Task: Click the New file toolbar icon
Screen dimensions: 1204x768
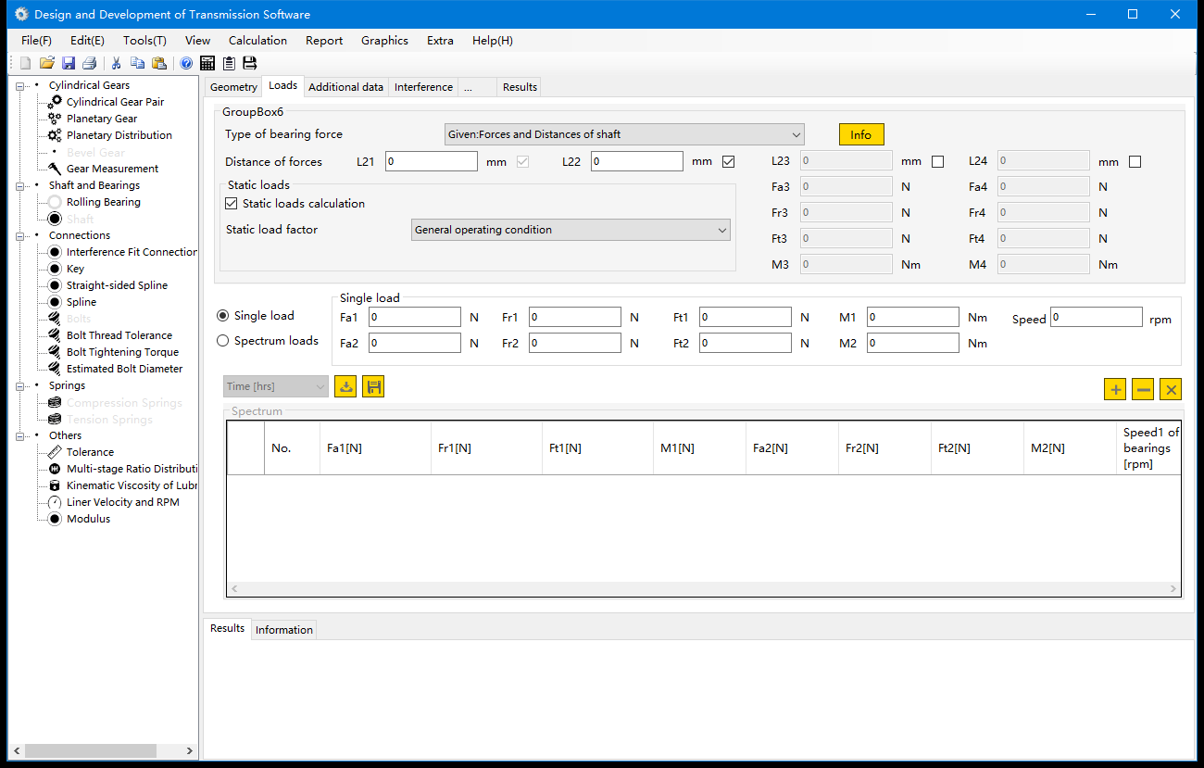Action: (25, 63)
